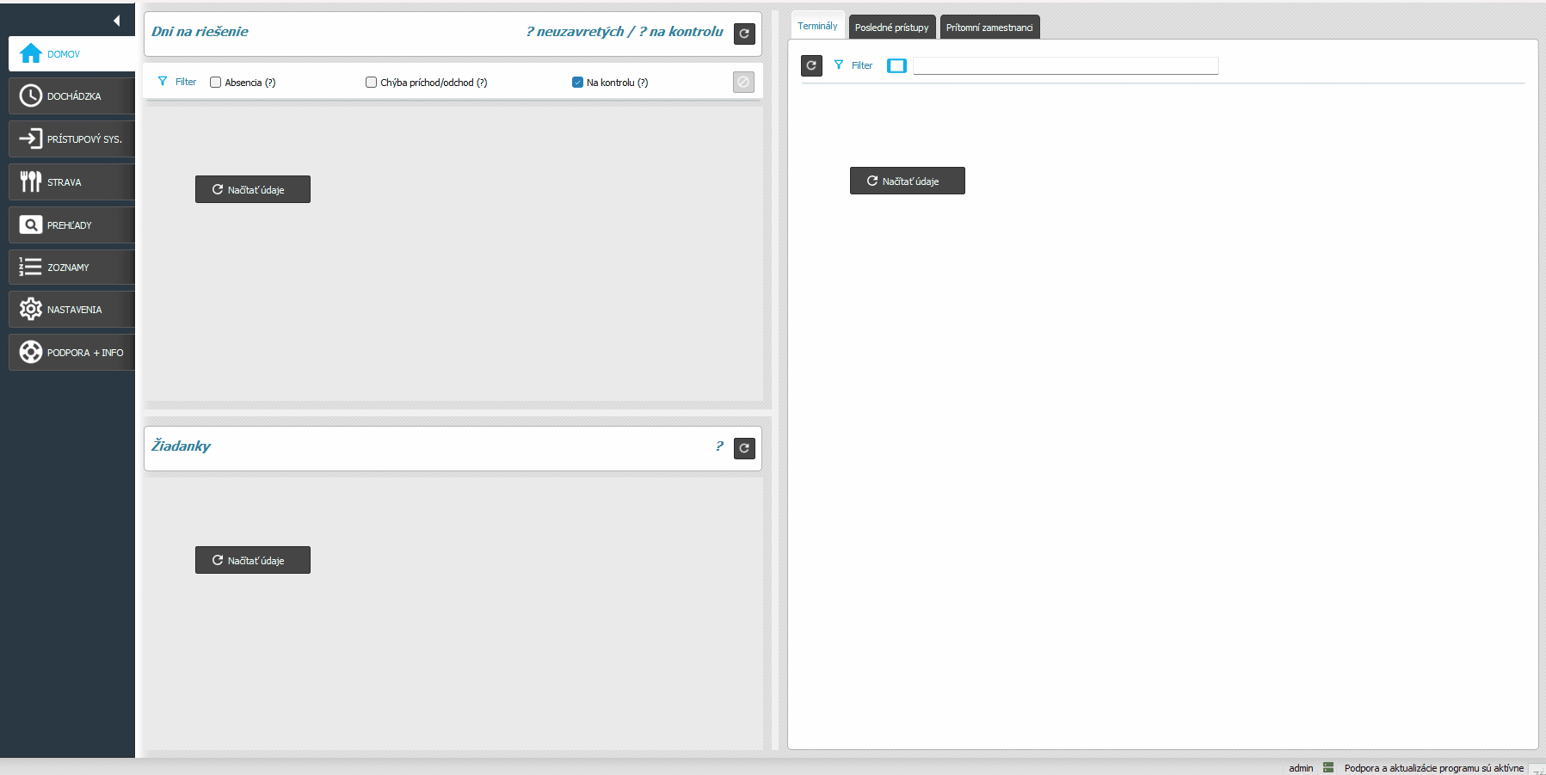1546x775 pixels.
Task: Refresh the Žiadanky panel
Action: [x=744, y=448]
